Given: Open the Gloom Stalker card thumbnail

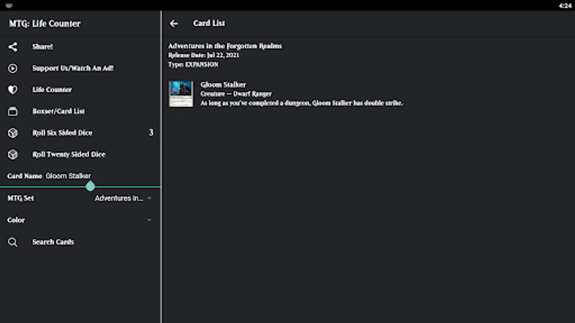Looking at the screenshot, I should [181, 94].
